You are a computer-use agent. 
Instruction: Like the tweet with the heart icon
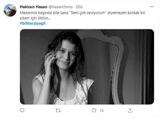tap(94, 111)
